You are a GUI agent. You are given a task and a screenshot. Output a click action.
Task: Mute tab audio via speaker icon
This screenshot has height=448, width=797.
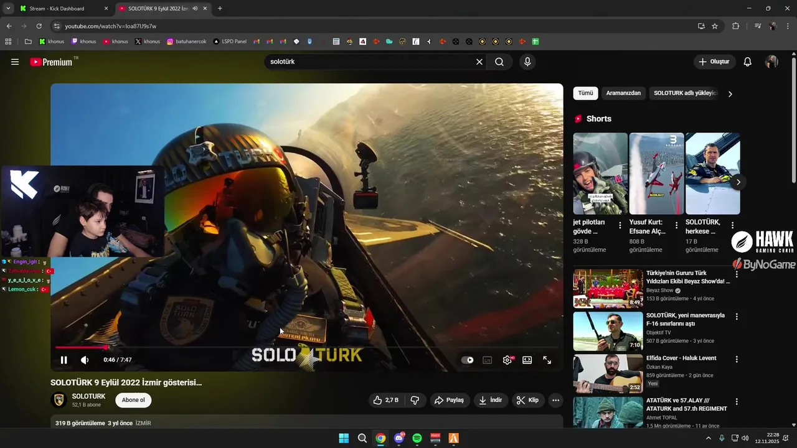tap(195, 9)
